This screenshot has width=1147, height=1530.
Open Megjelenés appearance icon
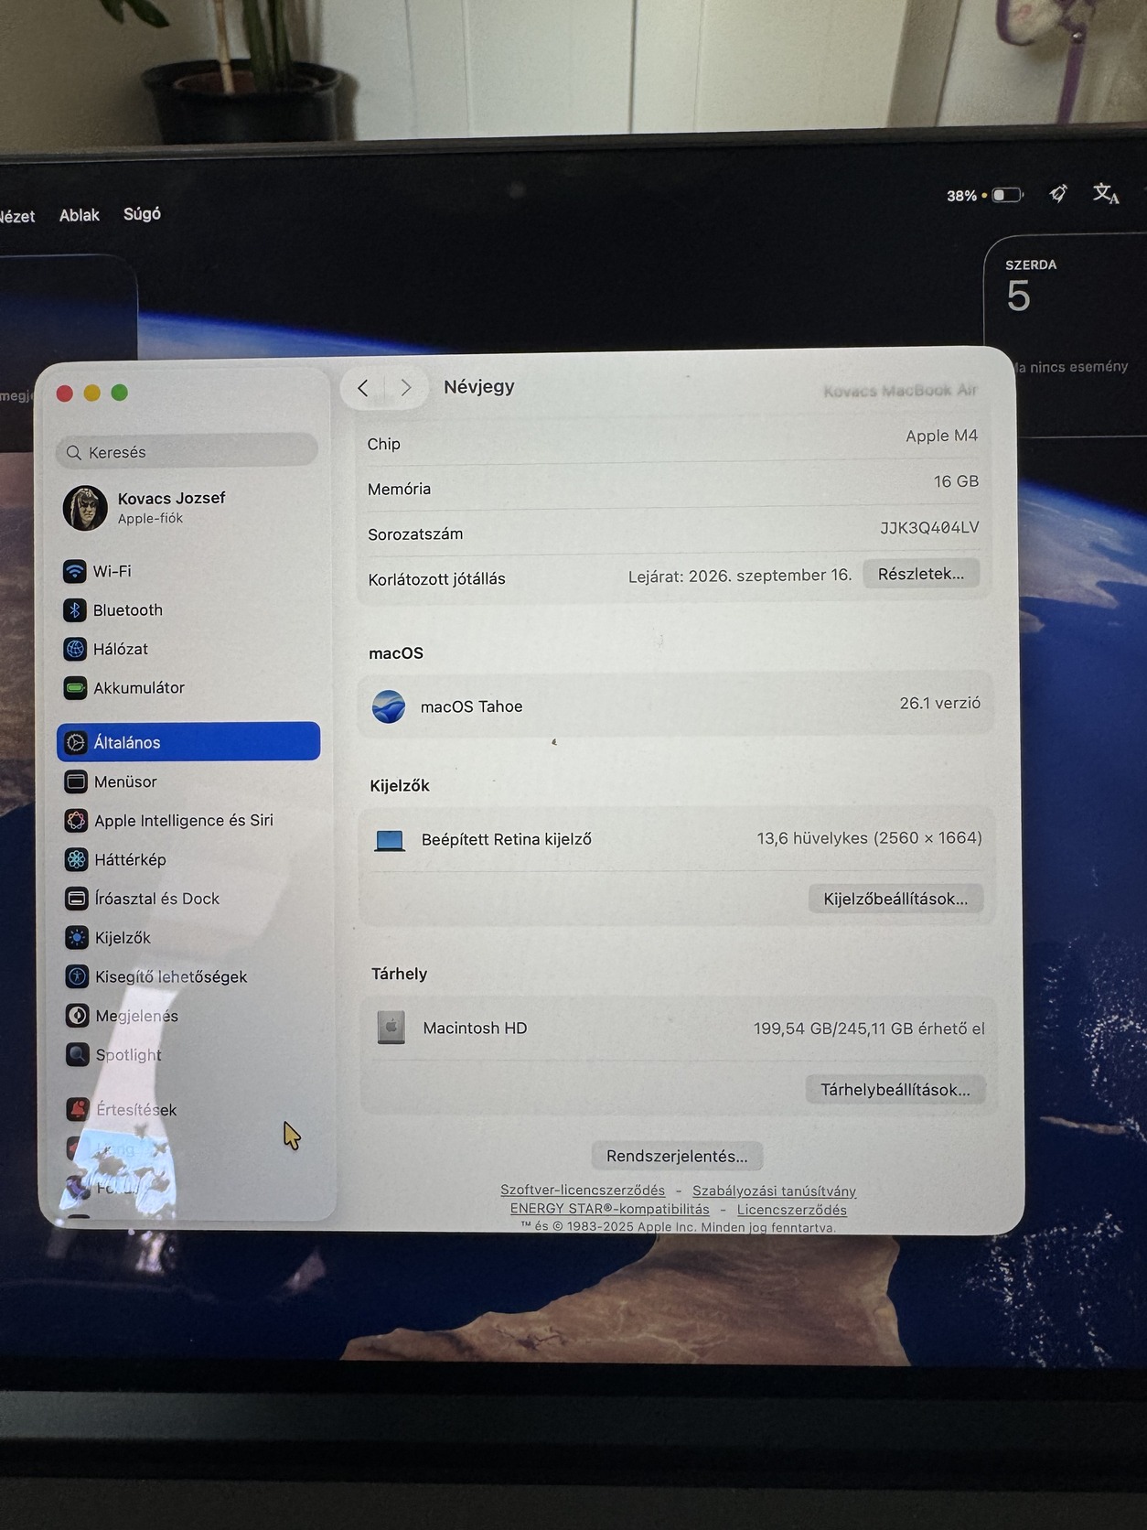[x=78, y=1016]
